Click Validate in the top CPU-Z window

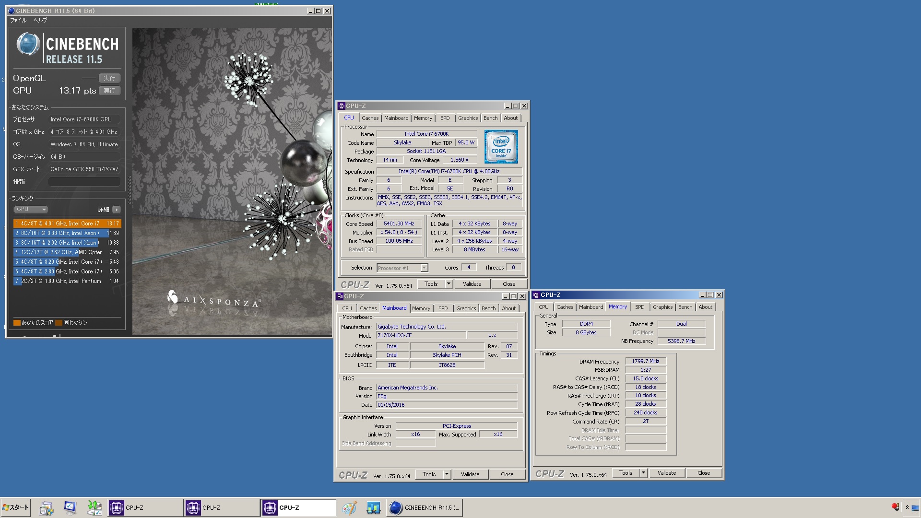(472, 284)
